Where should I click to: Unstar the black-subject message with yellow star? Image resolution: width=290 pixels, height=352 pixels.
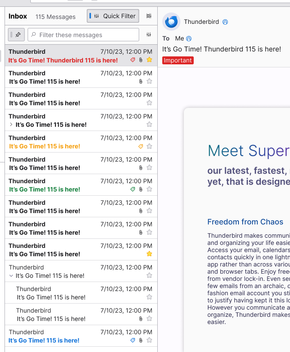[x=149, y=254]
